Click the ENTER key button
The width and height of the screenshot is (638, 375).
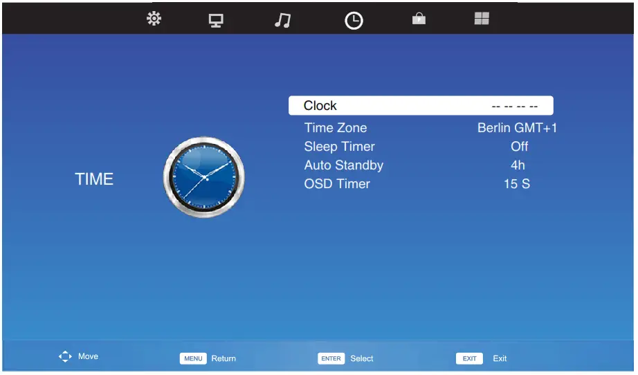(331, 358)
